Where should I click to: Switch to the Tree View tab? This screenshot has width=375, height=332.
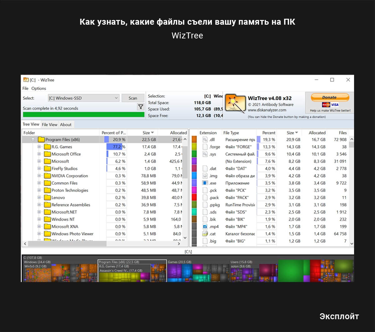tap(31, 124)
